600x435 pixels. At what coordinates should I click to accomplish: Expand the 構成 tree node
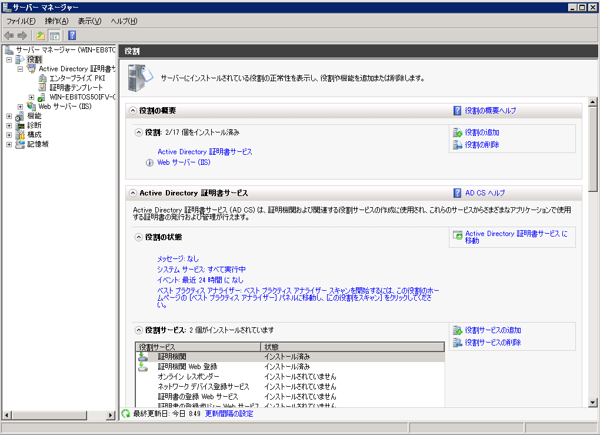click(x=9, y=135)
